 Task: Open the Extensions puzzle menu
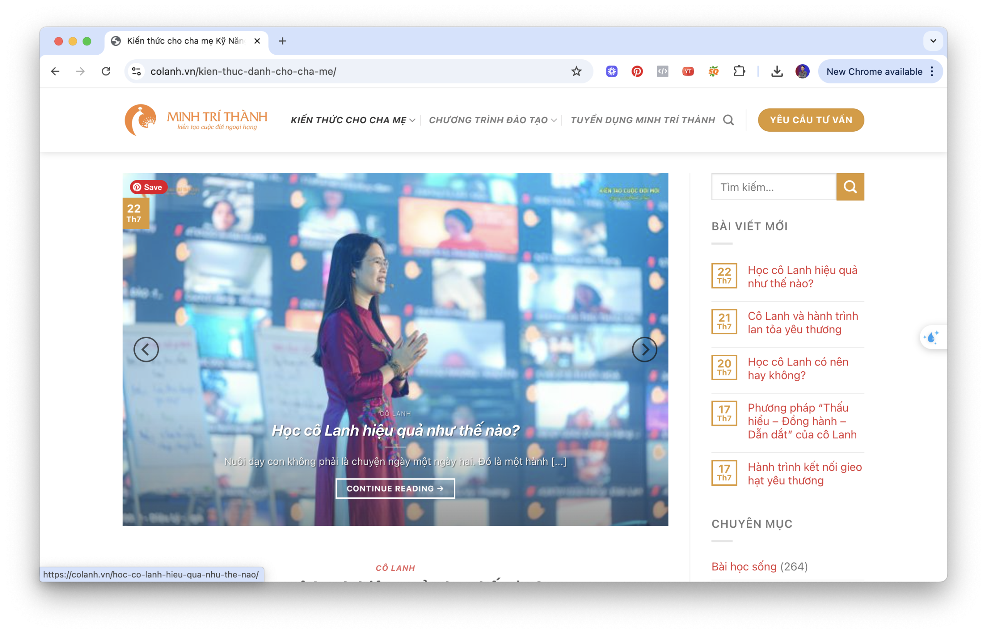739,71
